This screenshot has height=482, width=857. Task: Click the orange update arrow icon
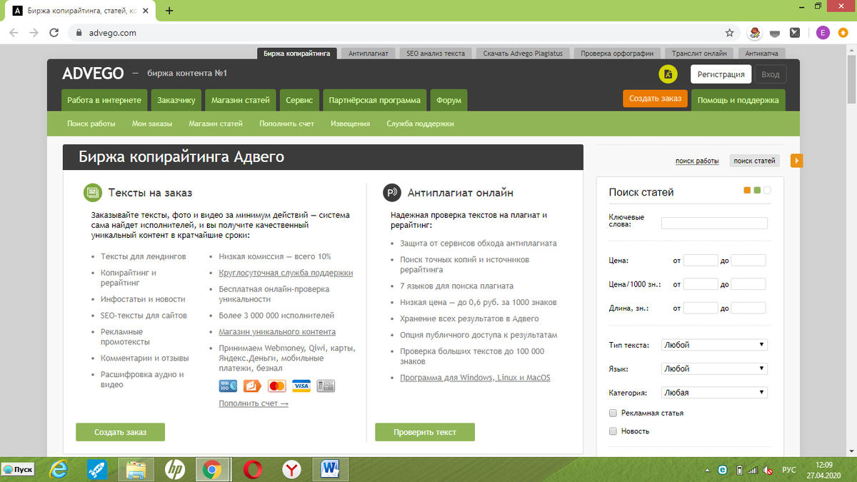[843, 32]
